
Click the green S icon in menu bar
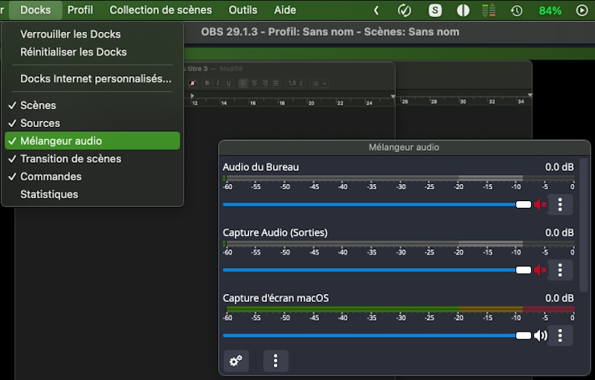[435, 10]
